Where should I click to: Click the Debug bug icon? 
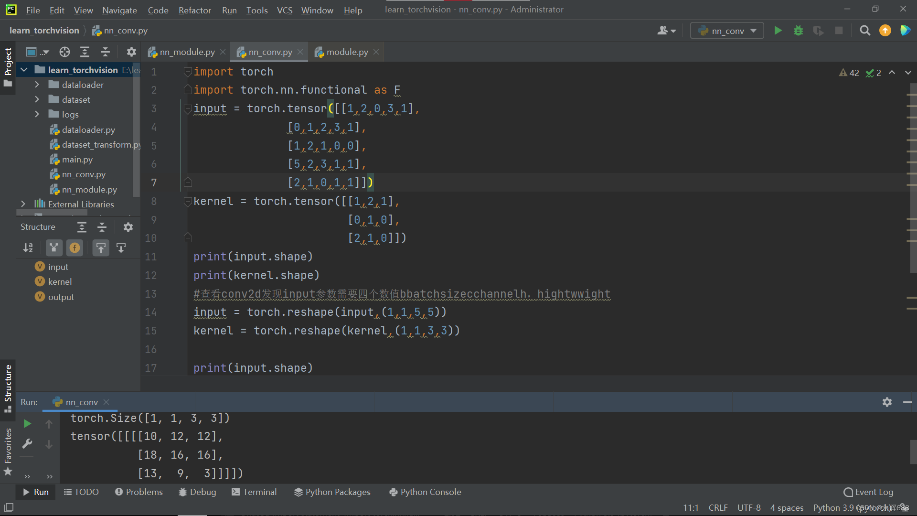pyautogui.click(x=798, y=31)
